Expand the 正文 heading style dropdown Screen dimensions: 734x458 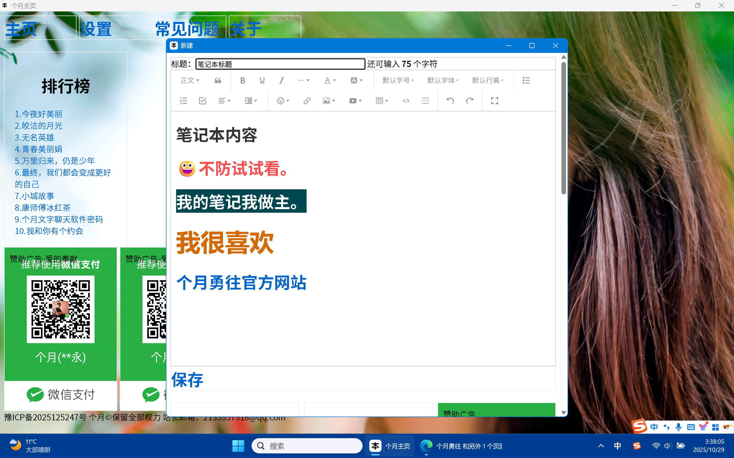pos(190,81)
